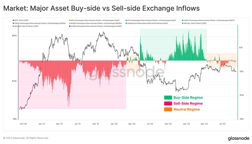Enable the BUSD Exchange Inflow Volume series
This screenshot has width=252, height=144.
(x=95, y=23)
